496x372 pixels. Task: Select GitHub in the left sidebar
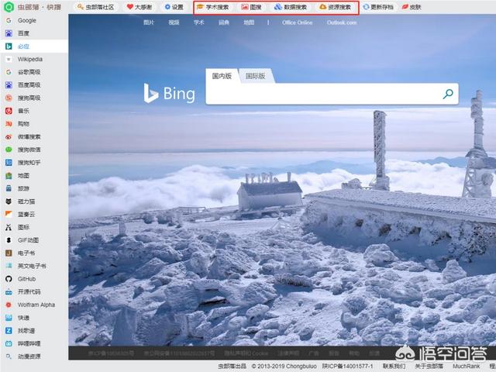pos(27,278)
